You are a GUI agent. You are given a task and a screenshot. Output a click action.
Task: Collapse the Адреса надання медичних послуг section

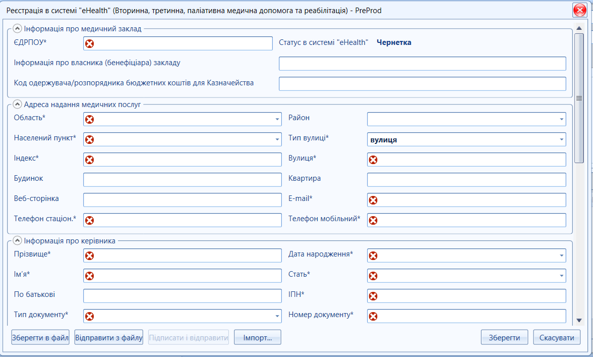point(17,104)
